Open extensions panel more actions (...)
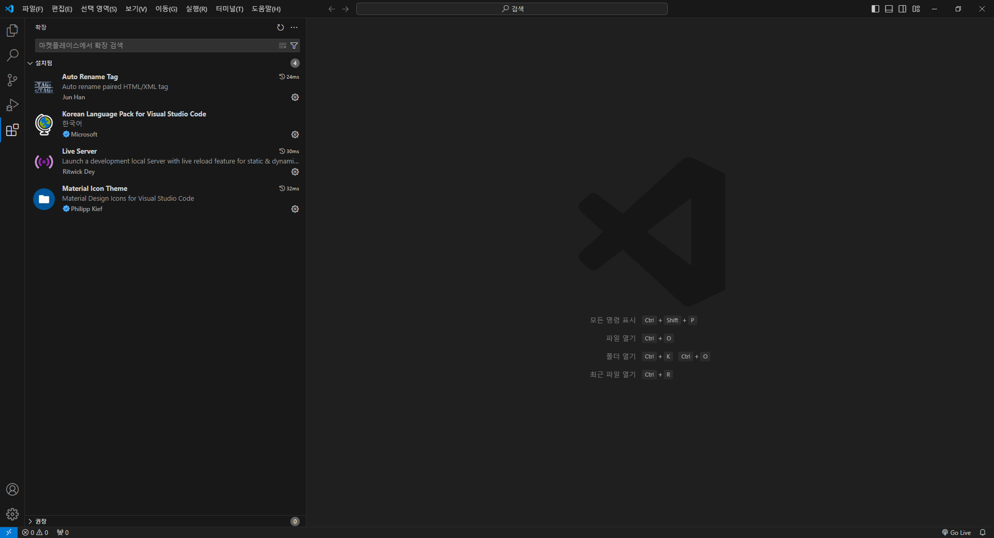994x538 pixels. [294, 27]
